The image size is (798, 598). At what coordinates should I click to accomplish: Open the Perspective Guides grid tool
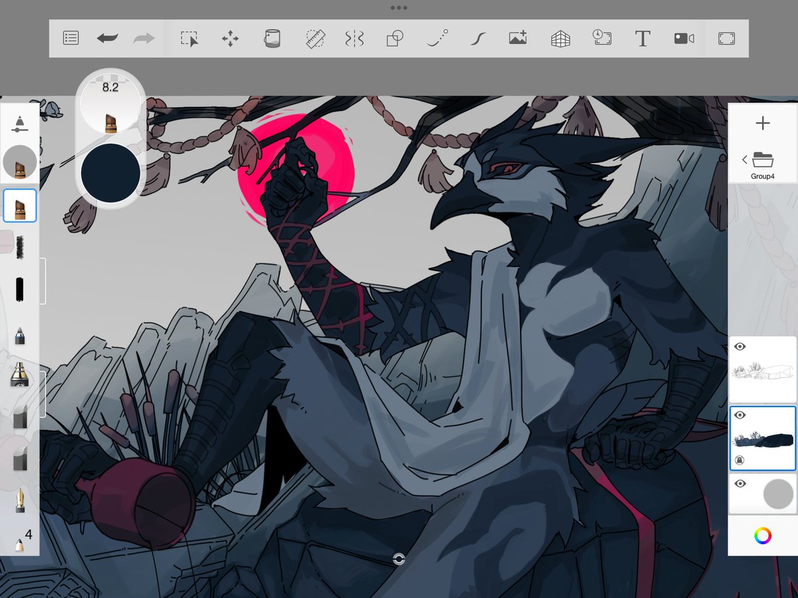pos(561,39)
